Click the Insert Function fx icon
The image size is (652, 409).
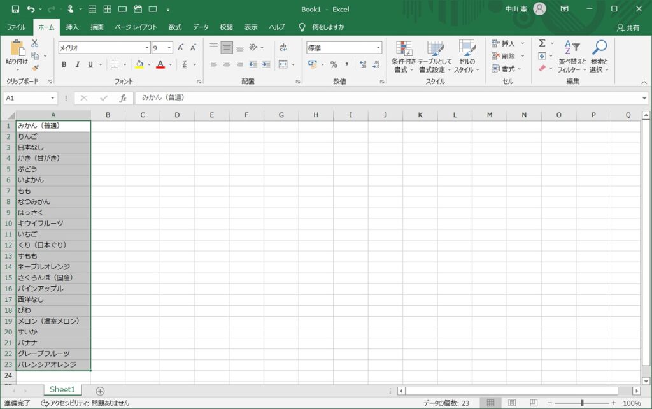pos(123,98)
